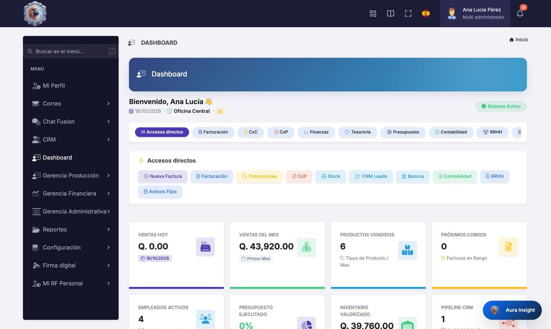
Task: Open the book documentation icon
Action: click(x=390, y=13)
